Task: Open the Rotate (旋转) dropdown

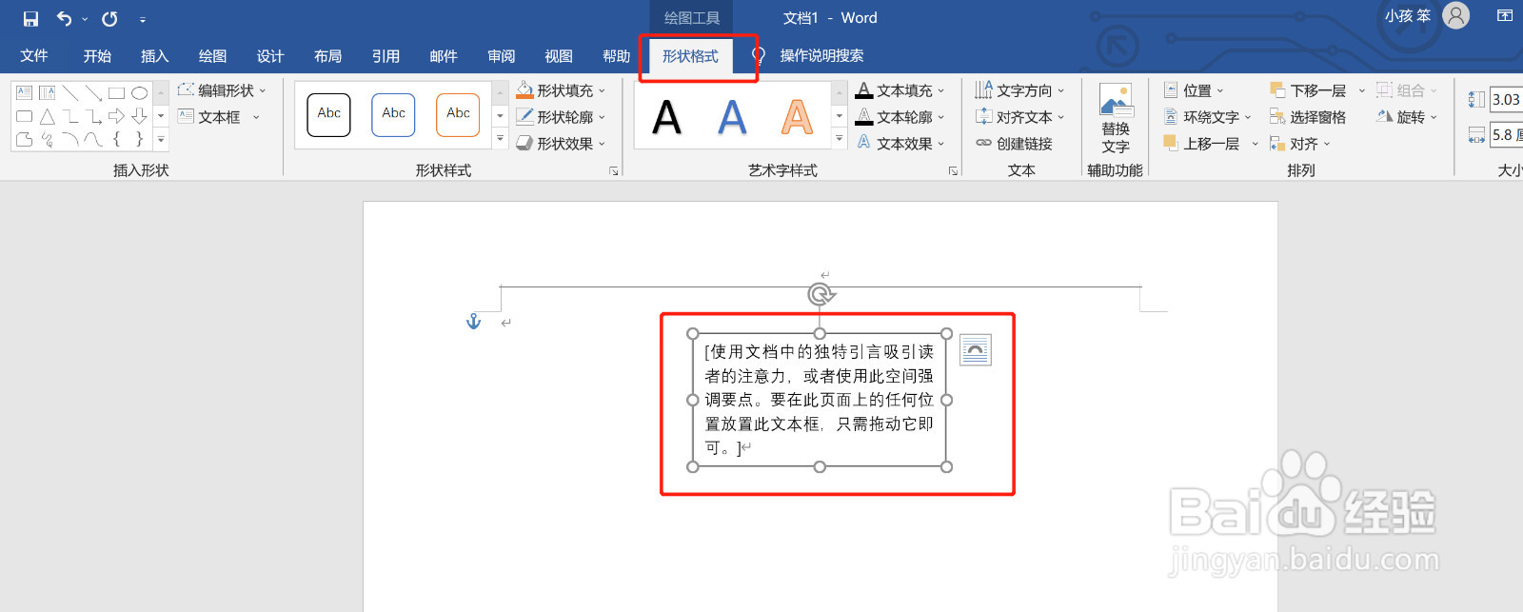Action: (1407, 117)
